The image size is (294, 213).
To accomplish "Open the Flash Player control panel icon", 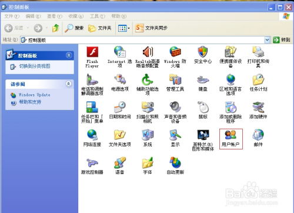I will 92,57.
